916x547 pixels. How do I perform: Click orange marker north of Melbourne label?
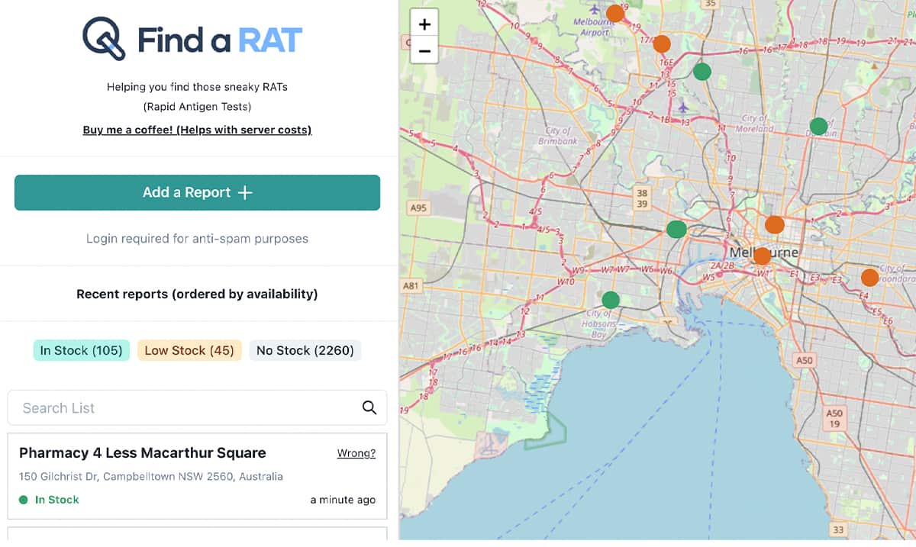point(775,224)
